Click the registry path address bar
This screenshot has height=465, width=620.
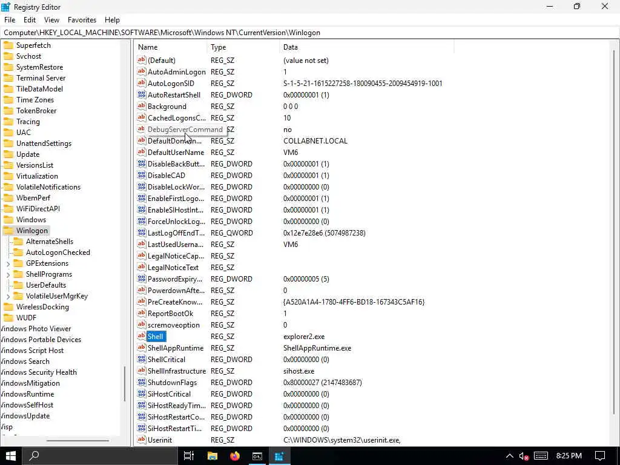[310, 33]
